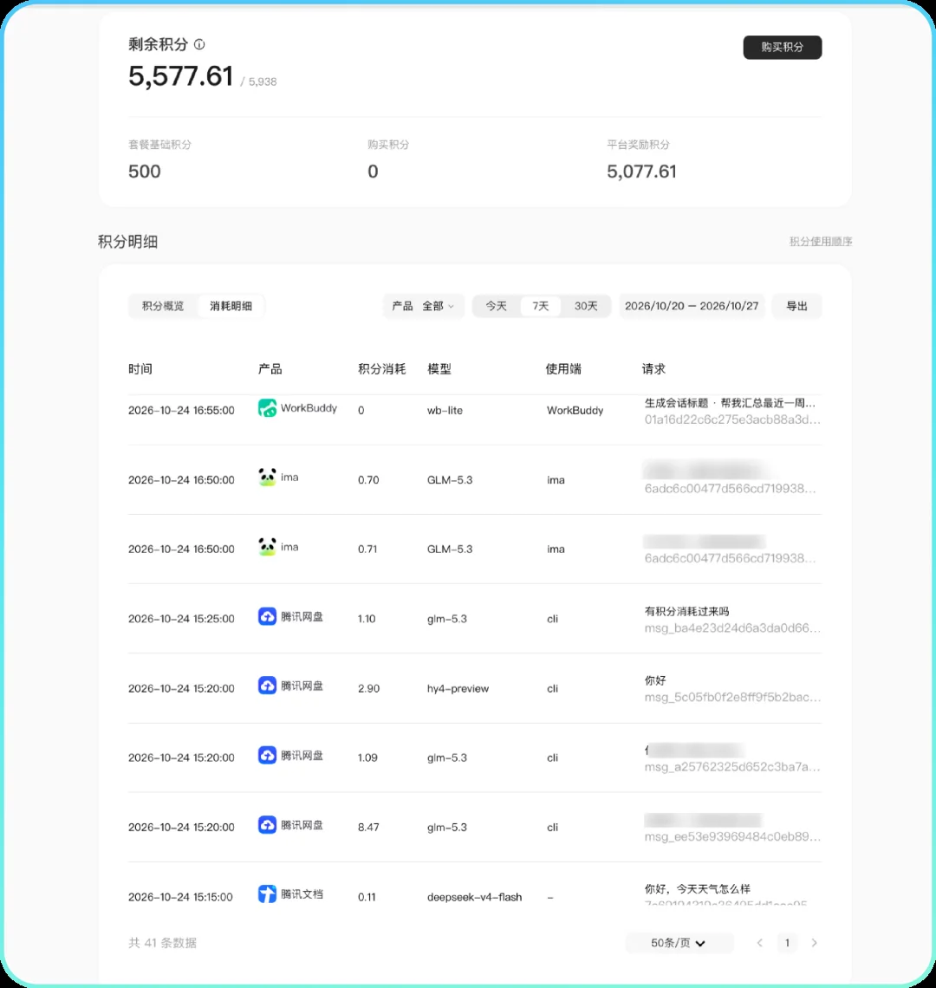The image size is (936, 988).
Task: Click the 腾讯文档 product icon
Action: click(x=267, y=894)
